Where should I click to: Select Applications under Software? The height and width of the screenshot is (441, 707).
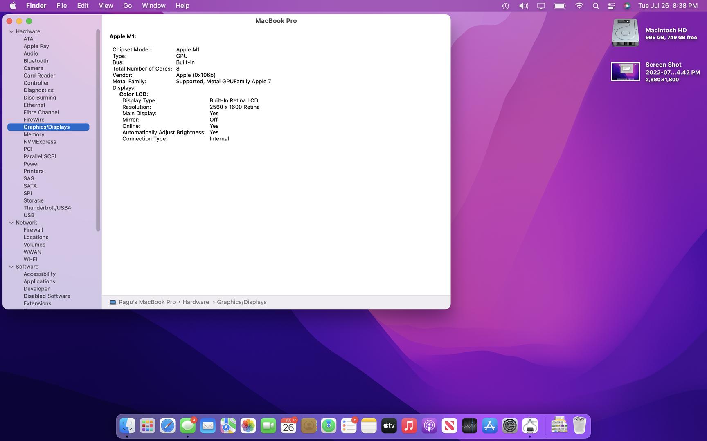[48, 281]
